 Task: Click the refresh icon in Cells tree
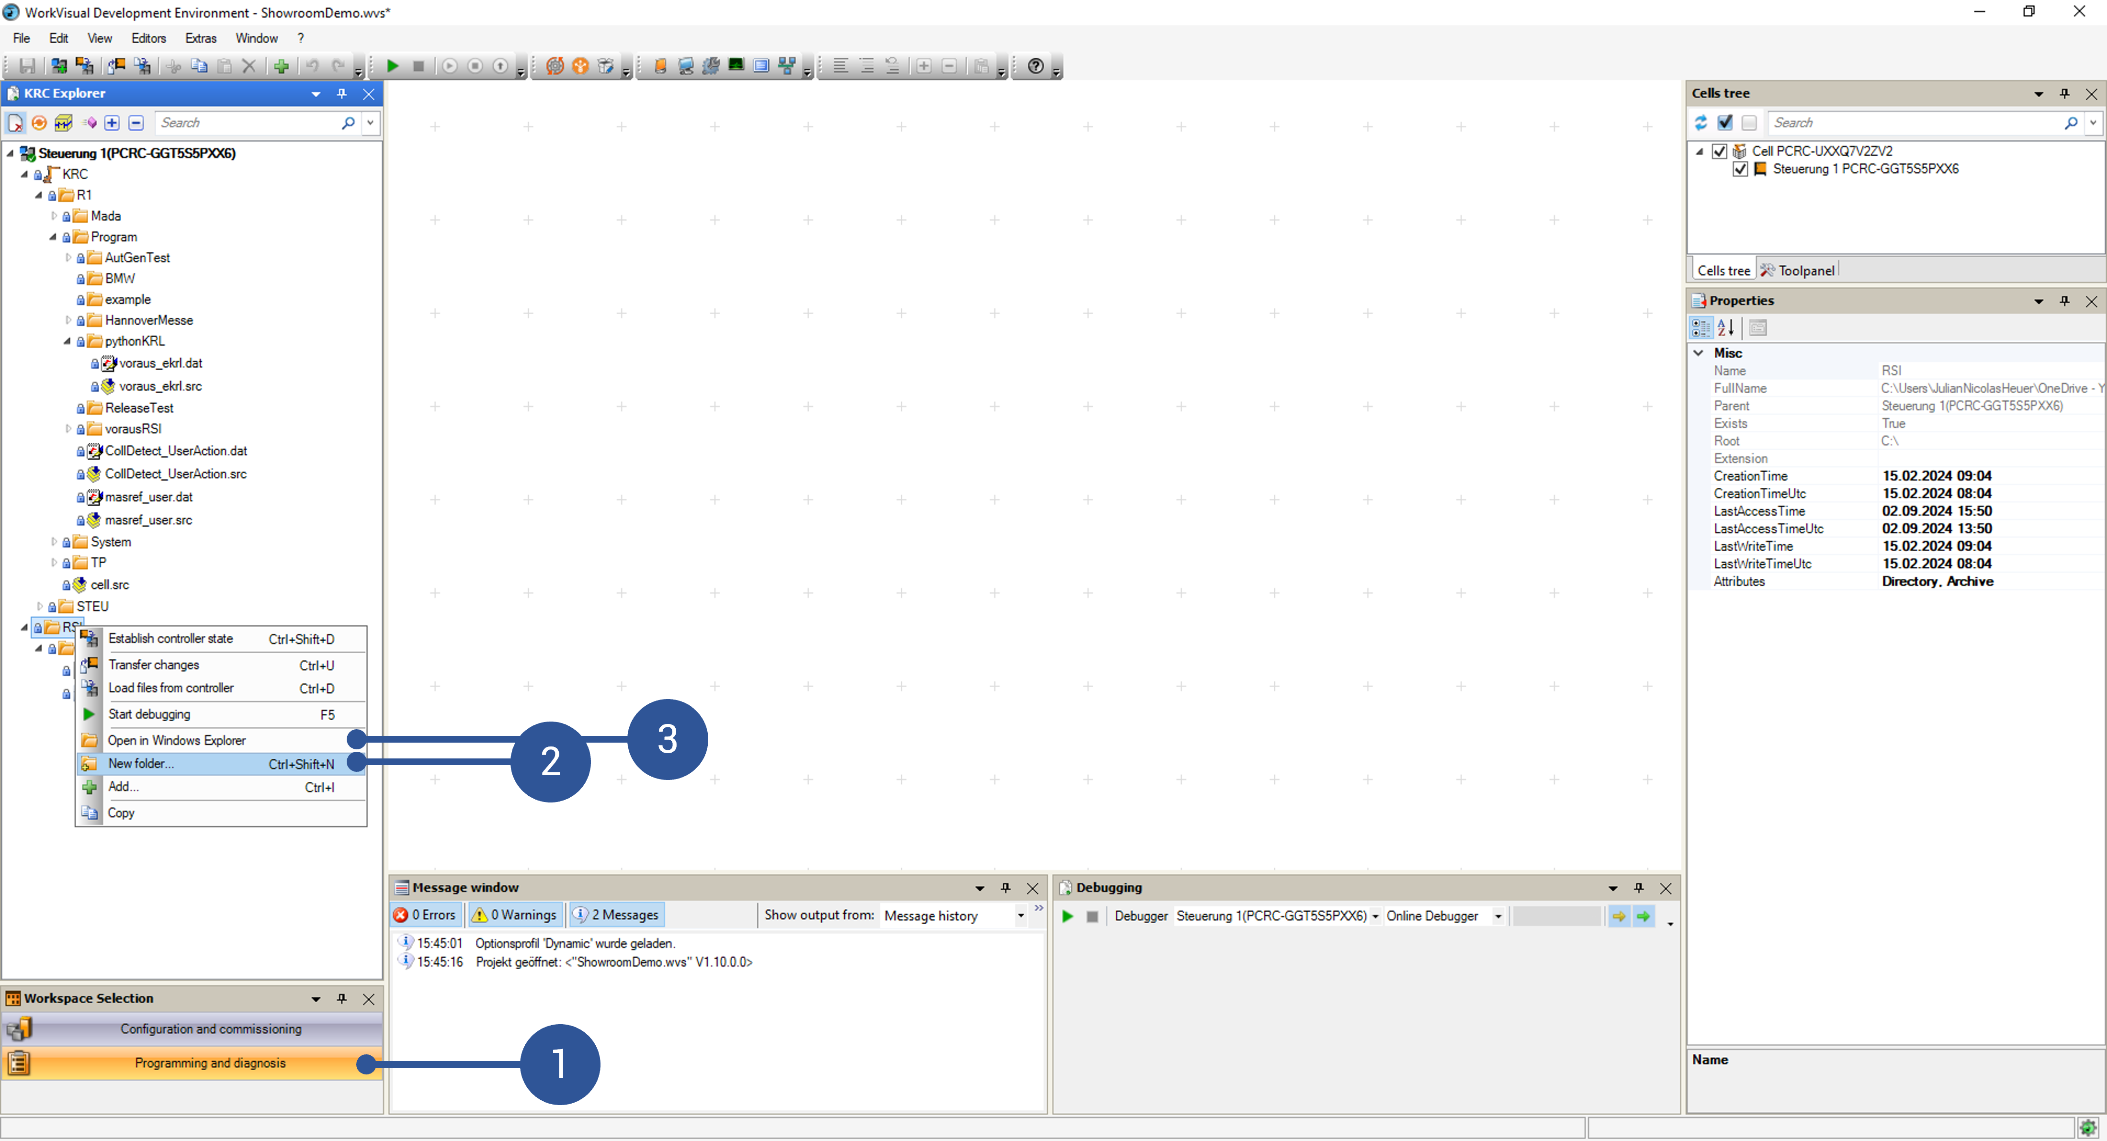tap(1700, 123)
